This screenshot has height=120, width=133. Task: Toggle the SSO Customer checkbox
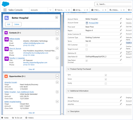coord(87,45)
